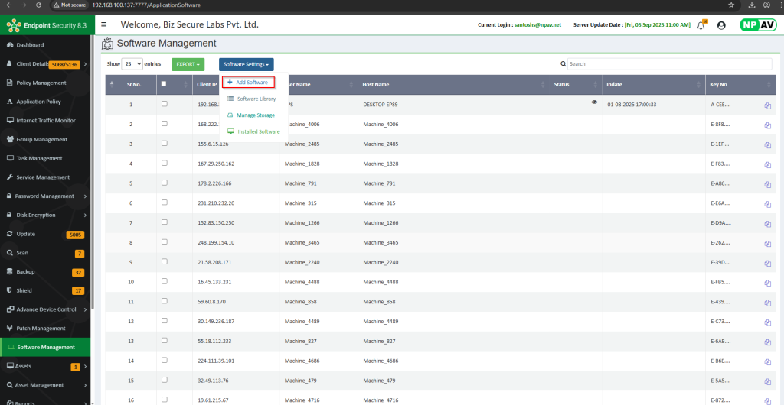Screen dimensions: 784x405
Task: Check the checkbox for row 3
Action: click(x=165, y=144)
